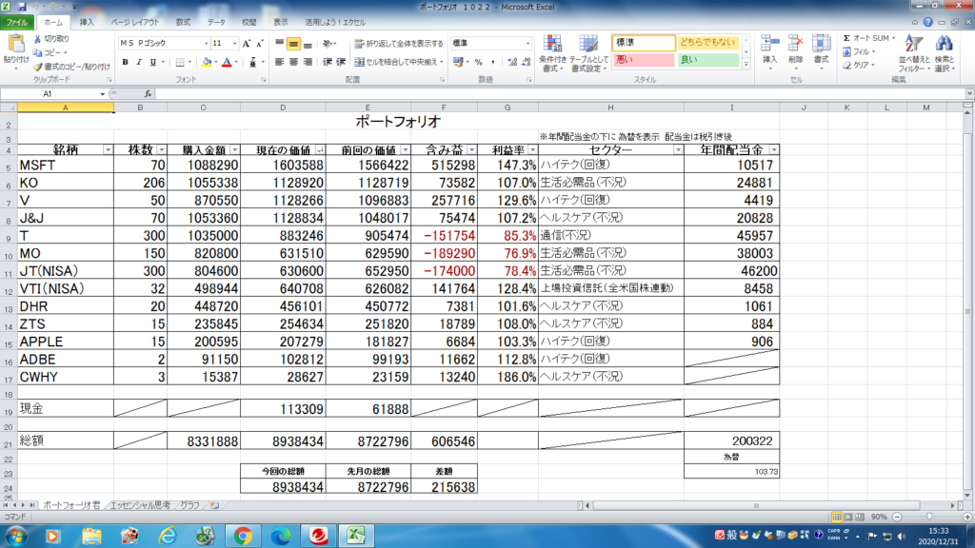Screen dimensions: 975x548
Task: Apply the 悪い (Bad) red cell style
Action: (644, 60)
